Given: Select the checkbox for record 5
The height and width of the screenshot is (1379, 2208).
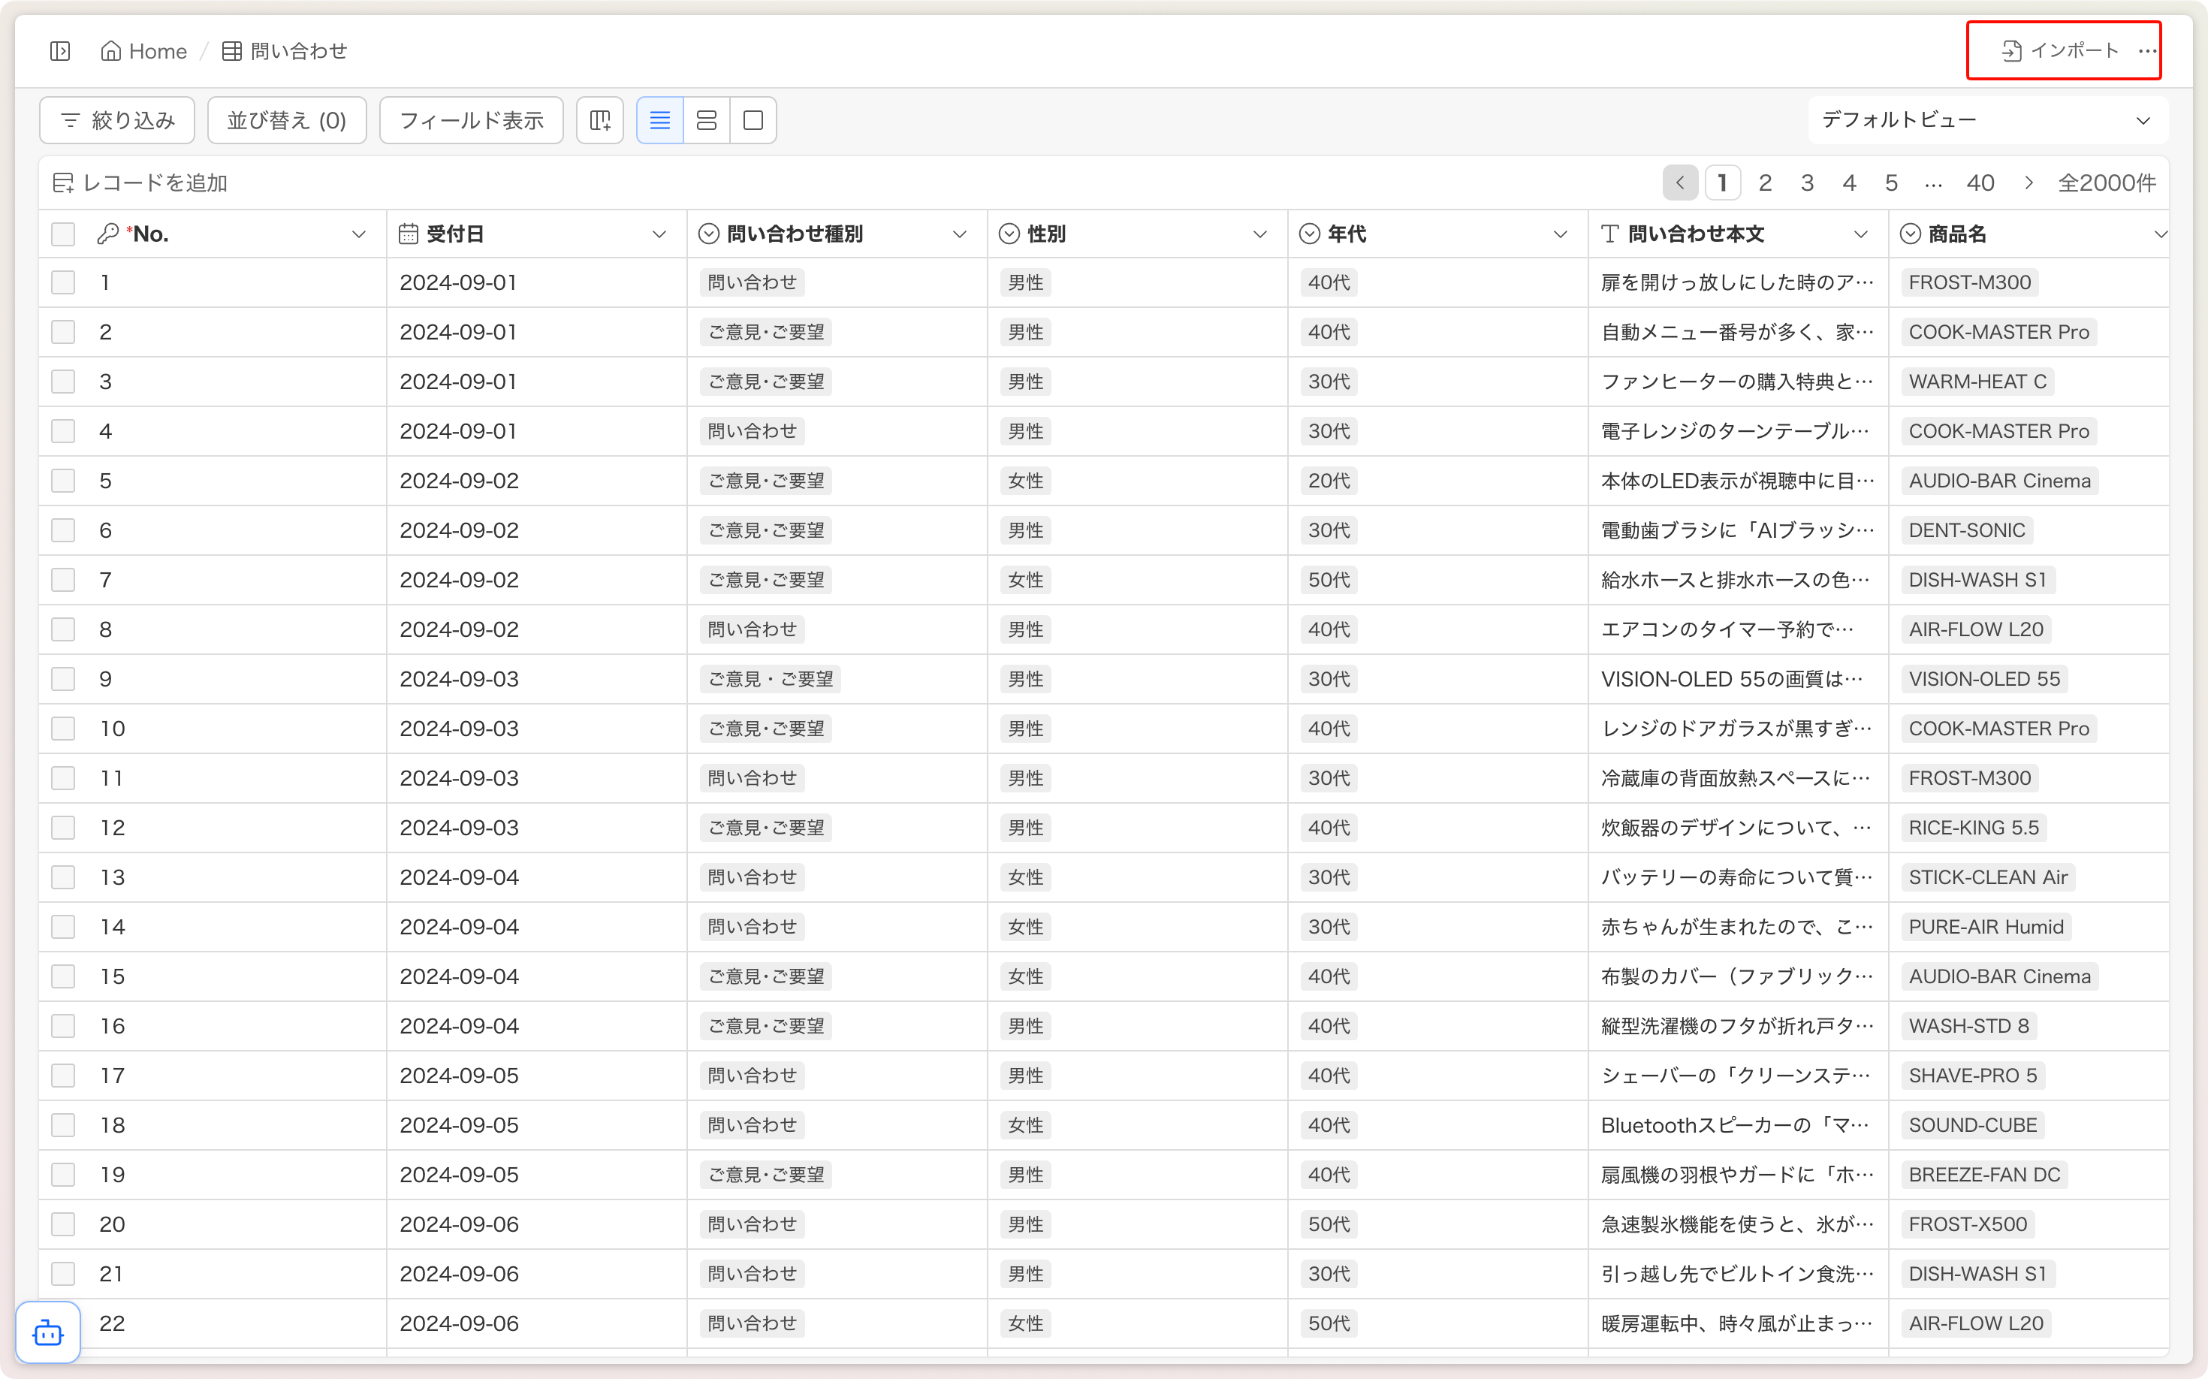Looking at the screenshot, I should [x=63, y=481].
